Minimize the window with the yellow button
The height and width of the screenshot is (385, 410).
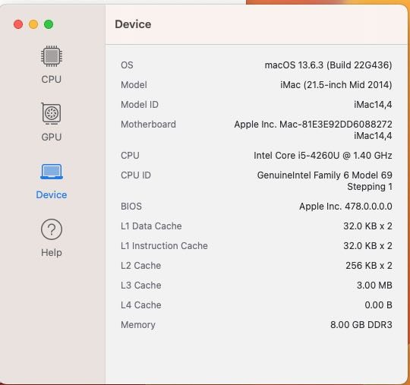33,24
